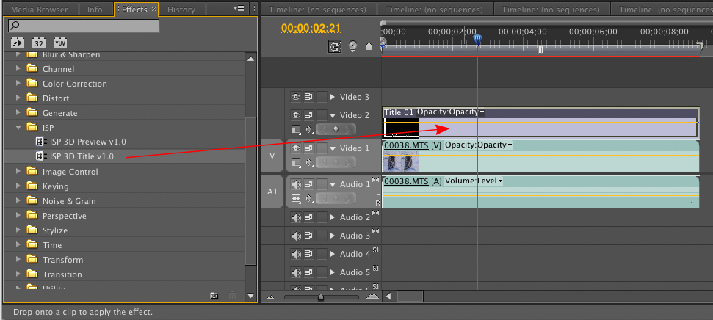The height and width of the screenshot is (320, 713).
Task: Close the Effects tab
Action: (153, 9)
